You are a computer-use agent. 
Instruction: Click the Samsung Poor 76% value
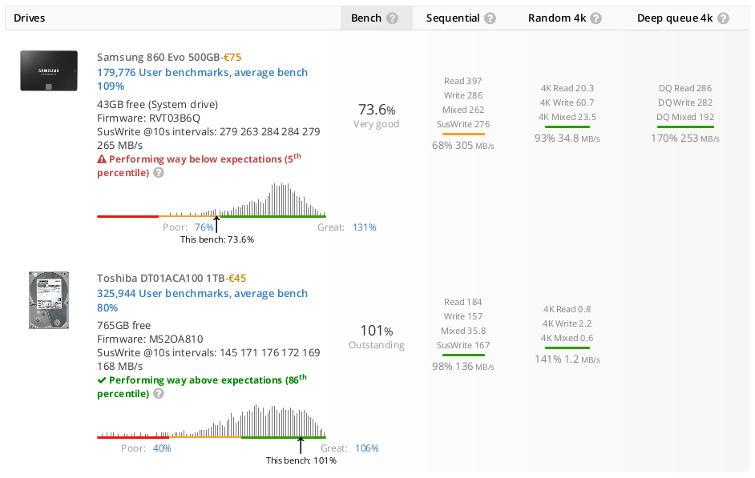(204, 227)
